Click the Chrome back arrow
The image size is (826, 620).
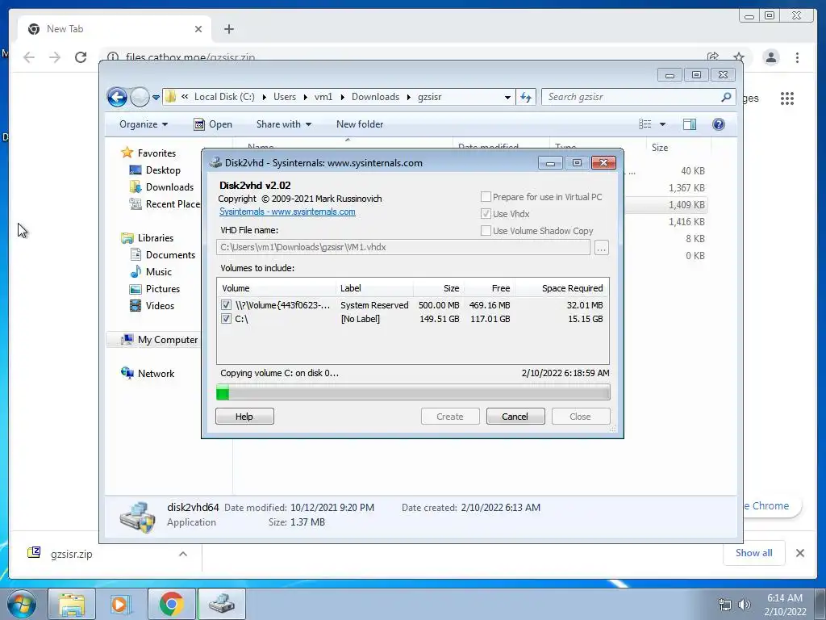tap(29, 57)
